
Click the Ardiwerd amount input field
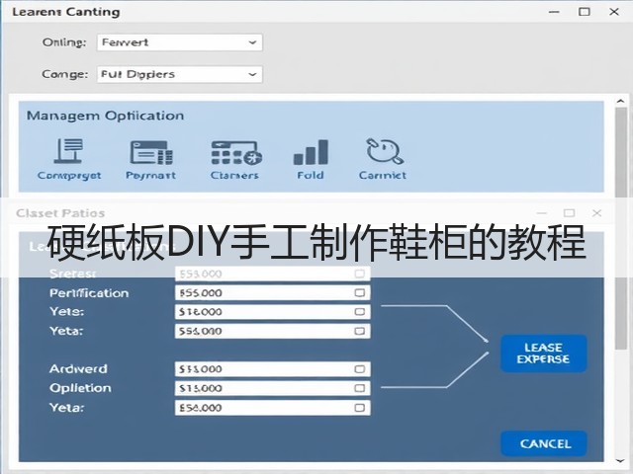tap(273, 368)
